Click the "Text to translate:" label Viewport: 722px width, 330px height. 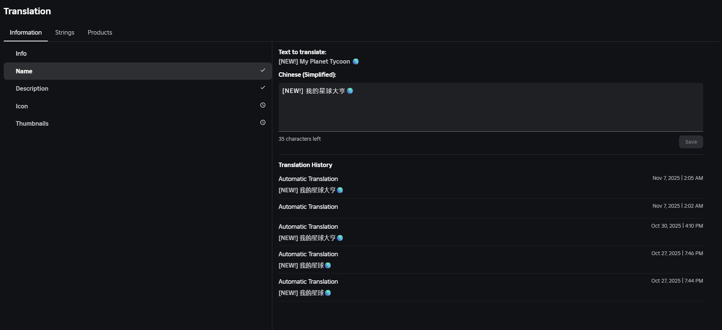pos(302,52)
